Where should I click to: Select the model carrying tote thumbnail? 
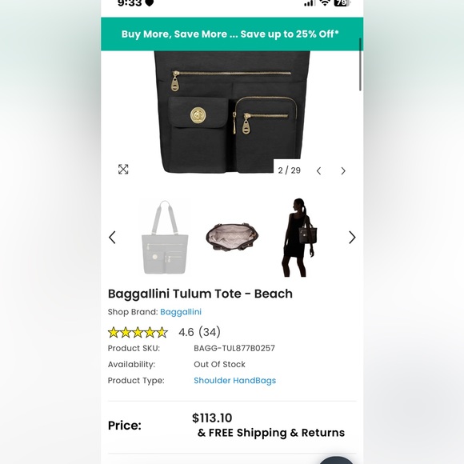pyautogui.click(x=298, y=238)
